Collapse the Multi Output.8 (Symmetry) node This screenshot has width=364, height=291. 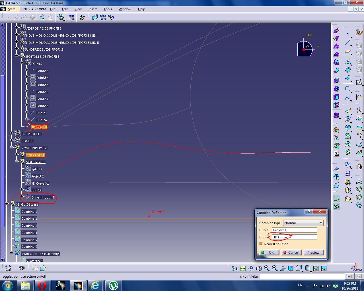point(12,253)
